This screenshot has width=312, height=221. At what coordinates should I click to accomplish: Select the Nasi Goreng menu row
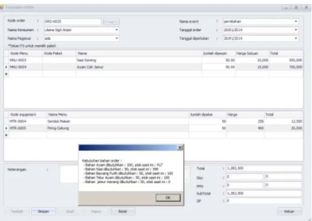coord(153,60)
